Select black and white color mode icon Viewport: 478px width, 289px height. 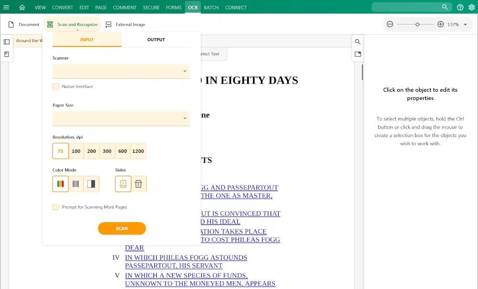click(91, 184)
